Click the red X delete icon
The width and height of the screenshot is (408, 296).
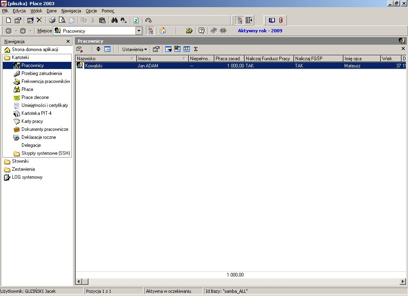39,20
